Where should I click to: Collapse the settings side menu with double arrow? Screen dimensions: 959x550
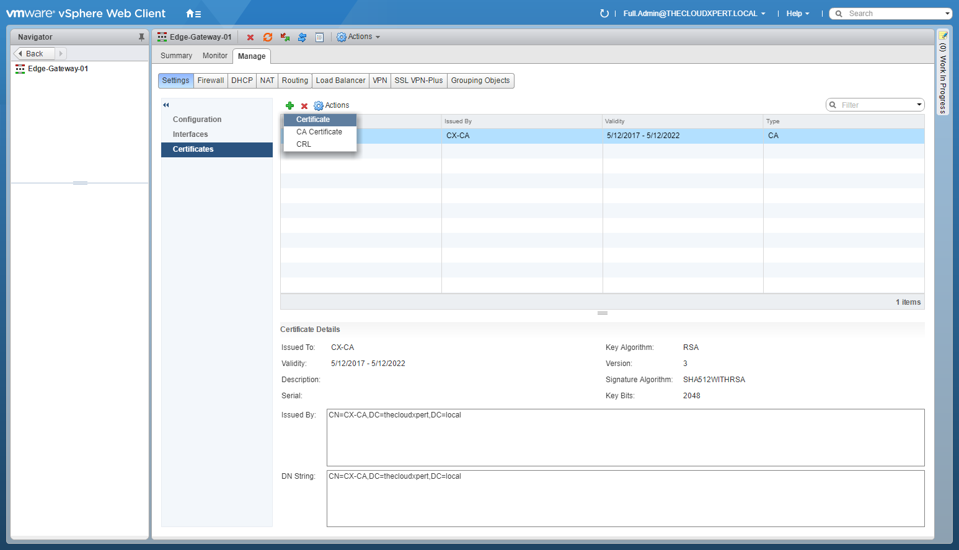click(x=166, y=105)
